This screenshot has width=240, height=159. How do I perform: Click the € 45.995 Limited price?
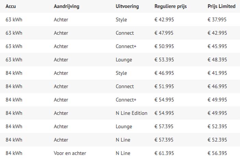217,46
